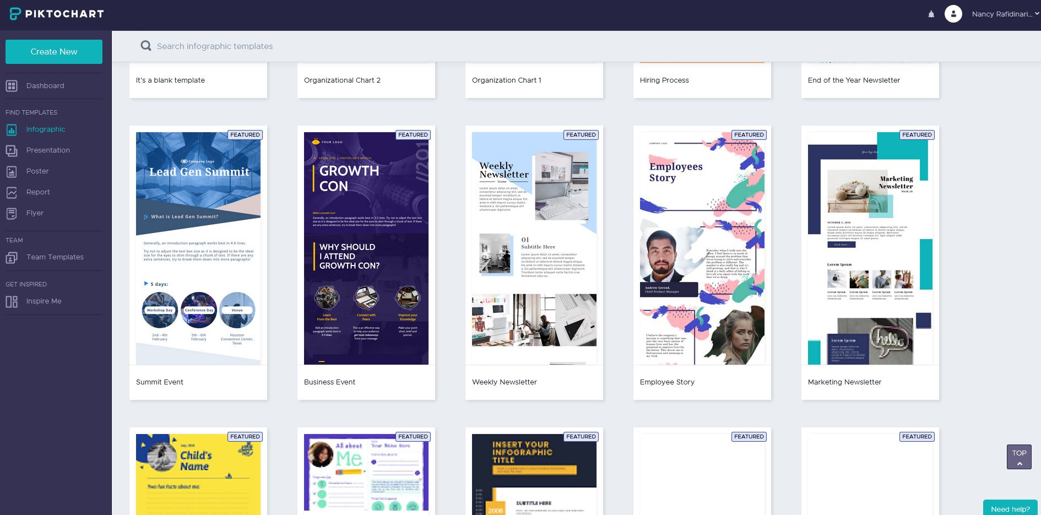Open It's a blank template card

pos(198,80)
